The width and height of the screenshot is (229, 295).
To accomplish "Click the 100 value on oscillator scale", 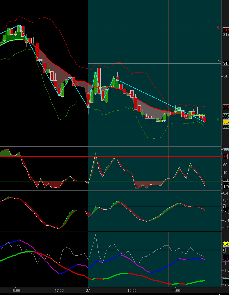I will tap(226, 149).
